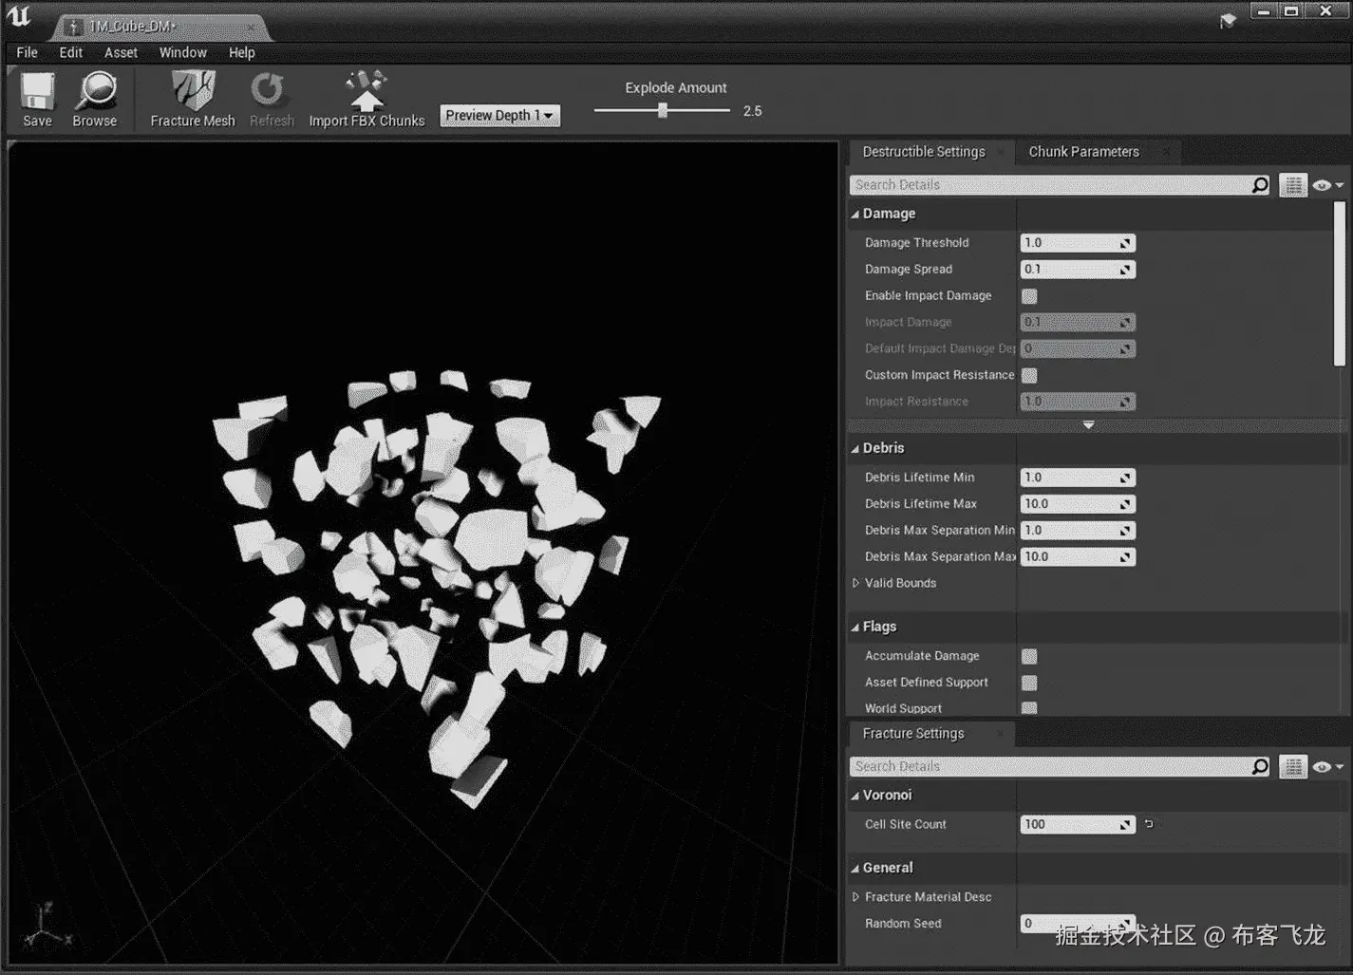The image size is (1353, 975).
Task: Click the Save toolbar icon
Action: click(38, 92)
